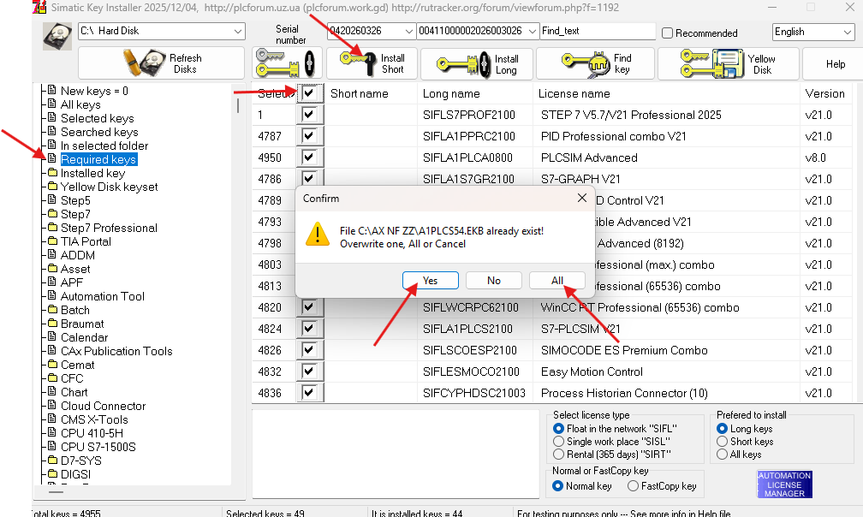
Task: Click the hard disk icon at top left
Action: click(x=57, y=37)
